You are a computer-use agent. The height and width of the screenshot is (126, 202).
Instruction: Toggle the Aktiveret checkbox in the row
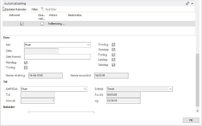pos(22,24)
